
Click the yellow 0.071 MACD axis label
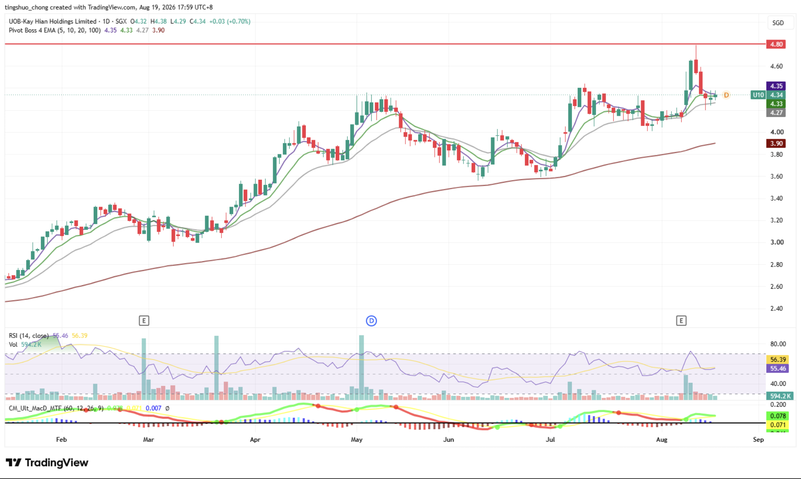tap(778, 425)
